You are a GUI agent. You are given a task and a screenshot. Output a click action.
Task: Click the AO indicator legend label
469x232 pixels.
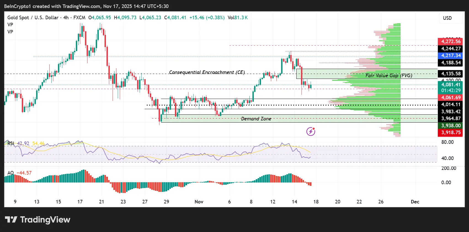coord(10,173)
